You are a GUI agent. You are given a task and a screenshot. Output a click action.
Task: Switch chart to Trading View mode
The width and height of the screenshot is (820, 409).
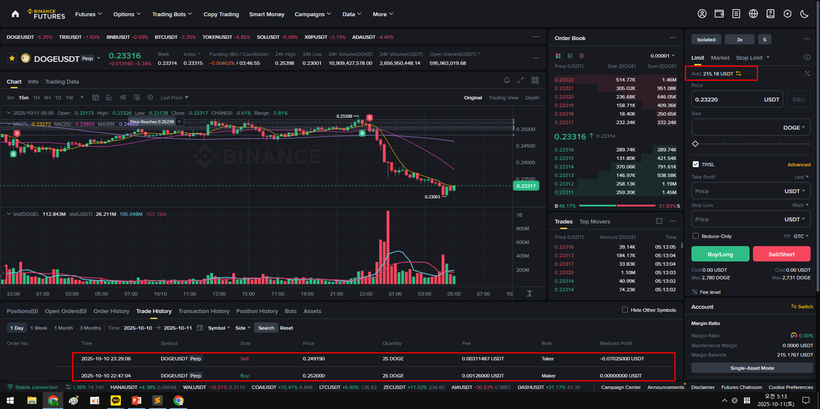tap(504, 98)
